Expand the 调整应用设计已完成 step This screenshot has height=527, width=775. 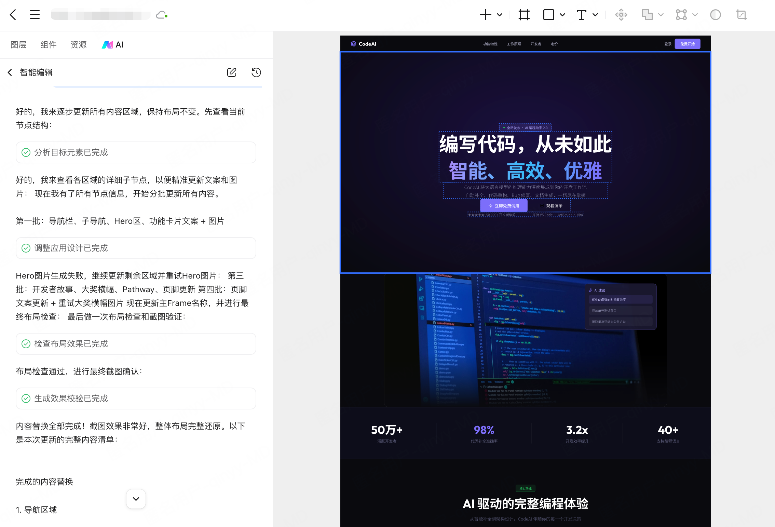(x=136, y=248)
